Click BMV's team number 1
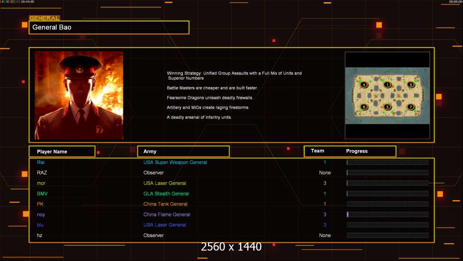 [x=325, y=194]
